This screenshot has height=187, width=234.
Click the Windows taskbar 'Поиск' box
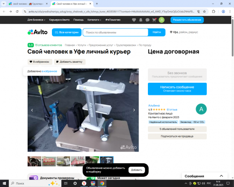point(35,183)
